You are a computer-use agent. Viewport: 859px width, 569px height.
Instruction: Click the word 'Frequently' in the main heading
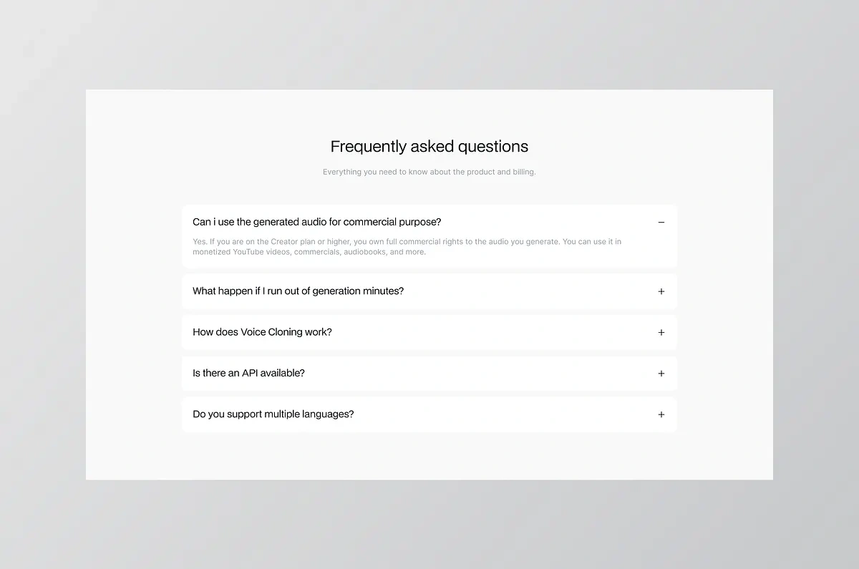[x=368, y=147]
